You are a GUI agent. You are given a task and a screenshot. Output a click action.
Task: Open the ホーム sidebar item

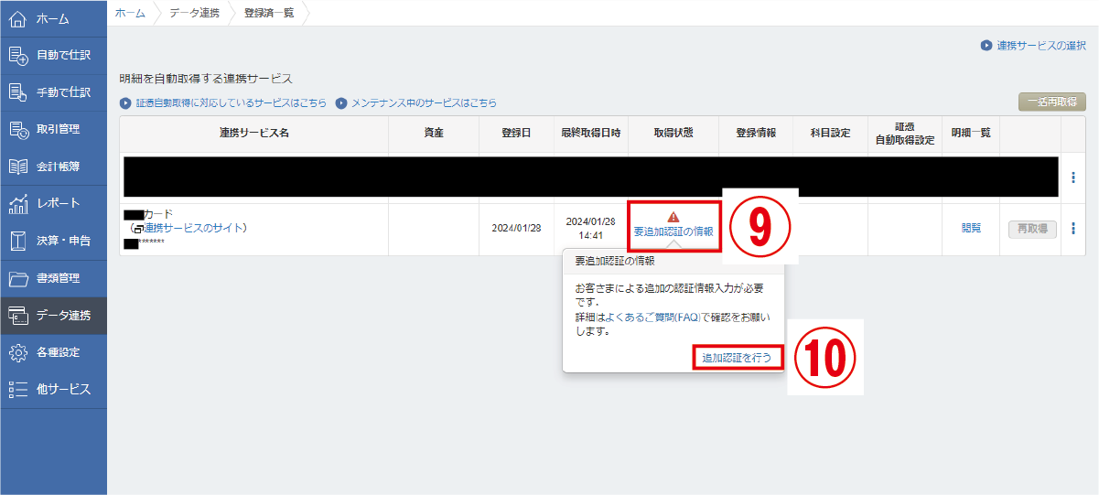pos(53,18)
